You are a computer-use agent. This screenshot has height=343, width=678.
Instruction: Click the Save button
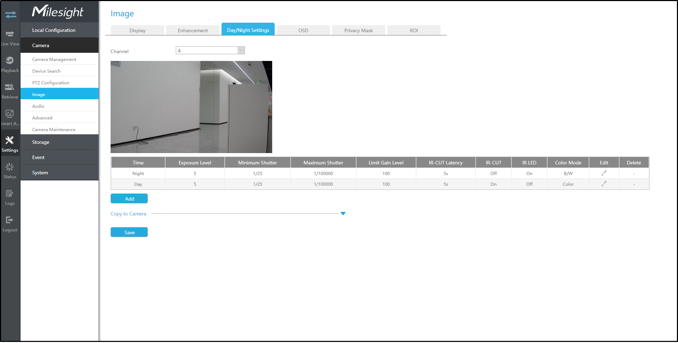[x=129, y=232]
